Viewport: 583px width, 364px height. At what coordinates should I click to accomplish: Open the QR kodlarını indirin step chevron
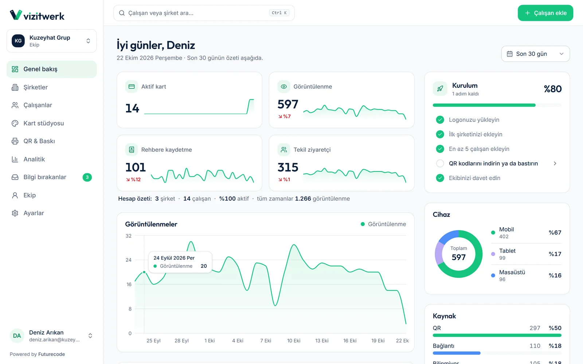(555, 163)
